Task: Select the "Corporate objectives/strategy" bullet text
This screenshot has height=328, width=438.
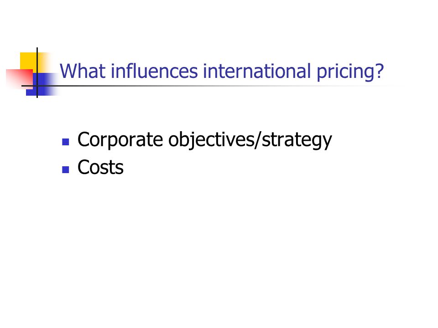Action: click(x=204, y=140)
